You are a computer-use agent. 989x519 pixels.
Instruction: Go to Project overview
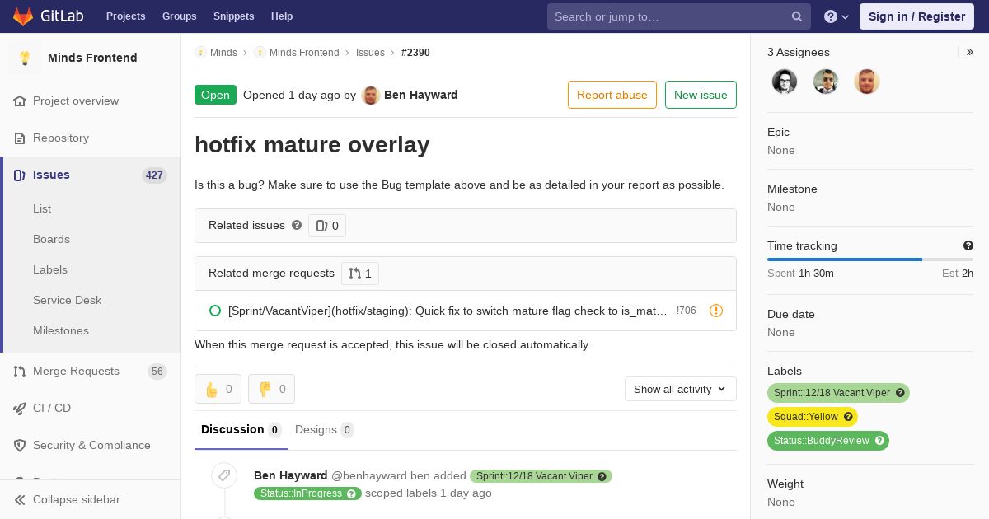pyautogui.click(x=76, y=101)
